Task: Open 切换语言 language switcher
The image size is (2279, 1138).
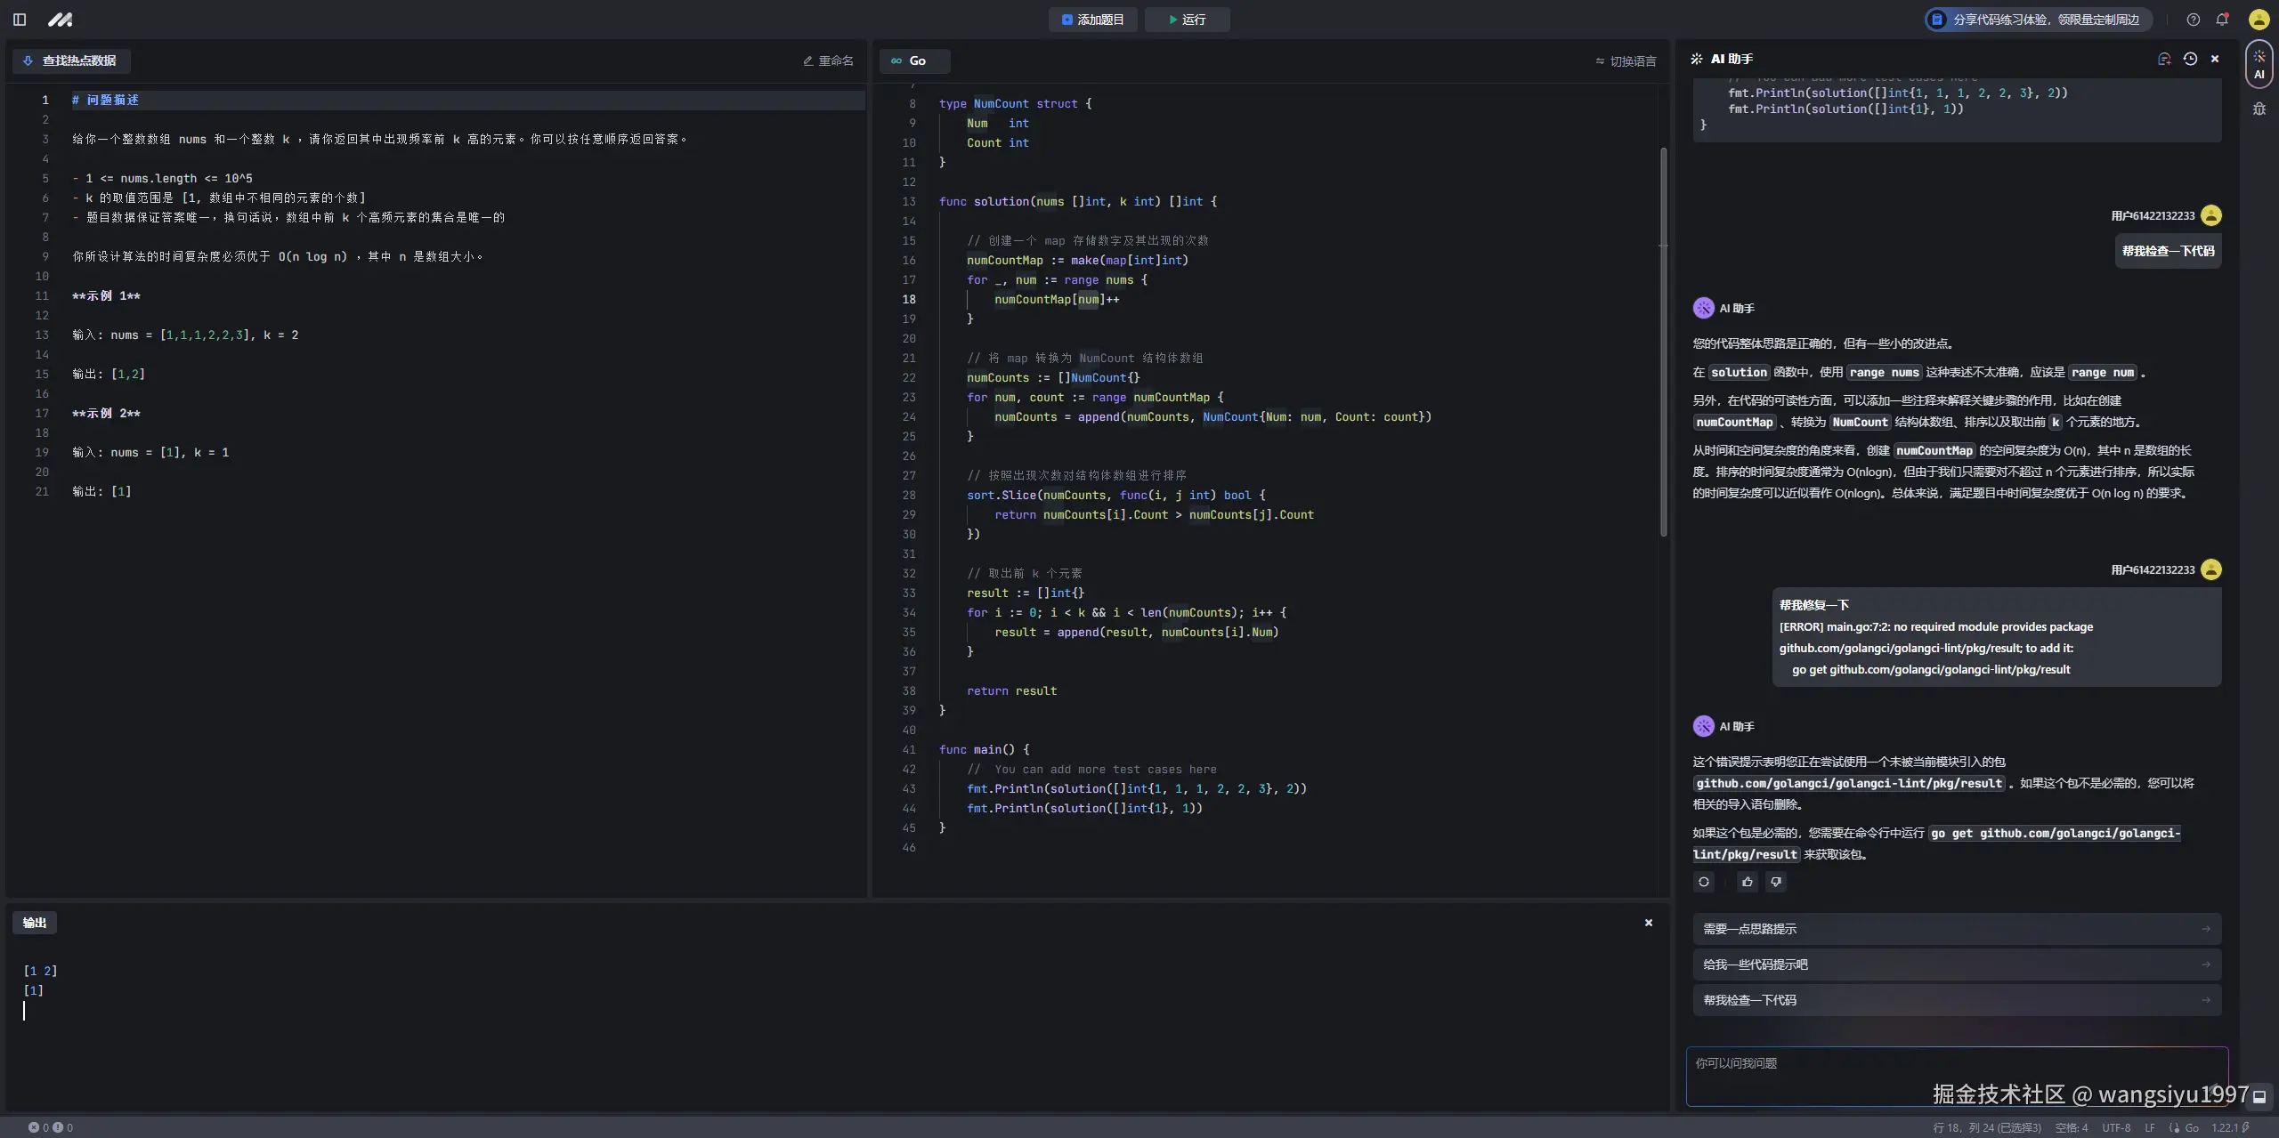Action: point(1626,61)
